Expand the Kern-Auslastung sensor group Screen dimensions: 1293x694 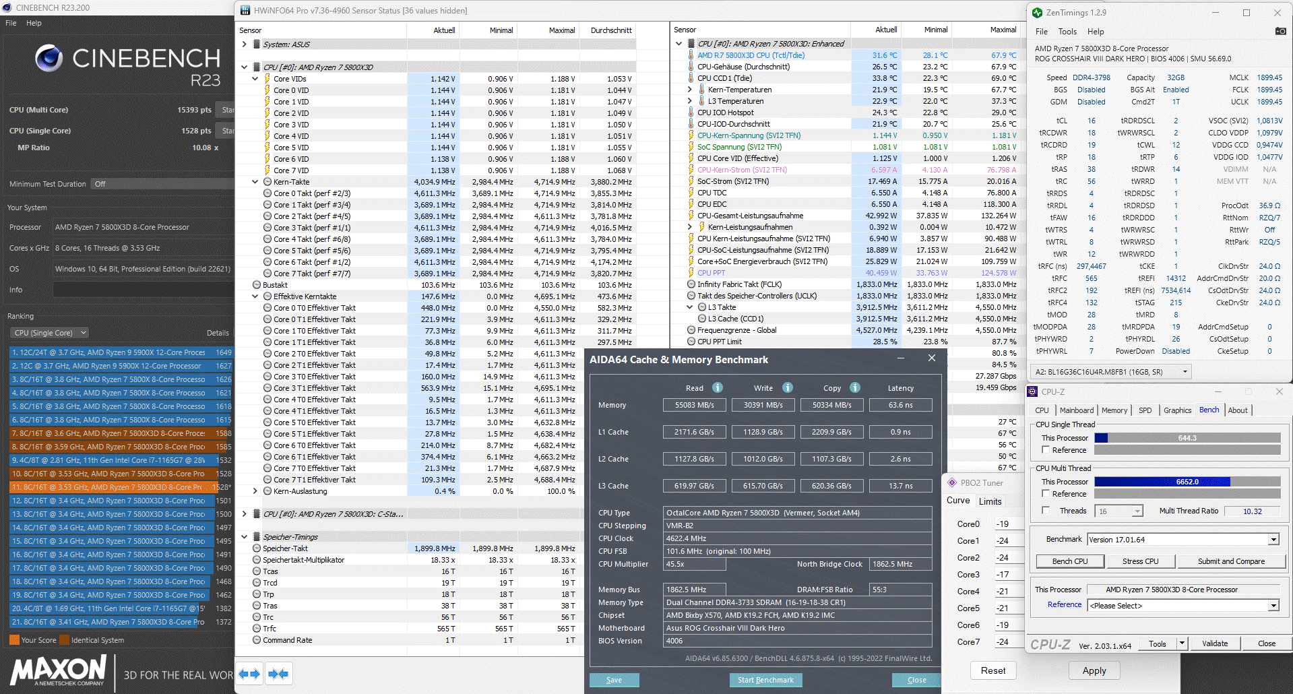pos(255,491)
